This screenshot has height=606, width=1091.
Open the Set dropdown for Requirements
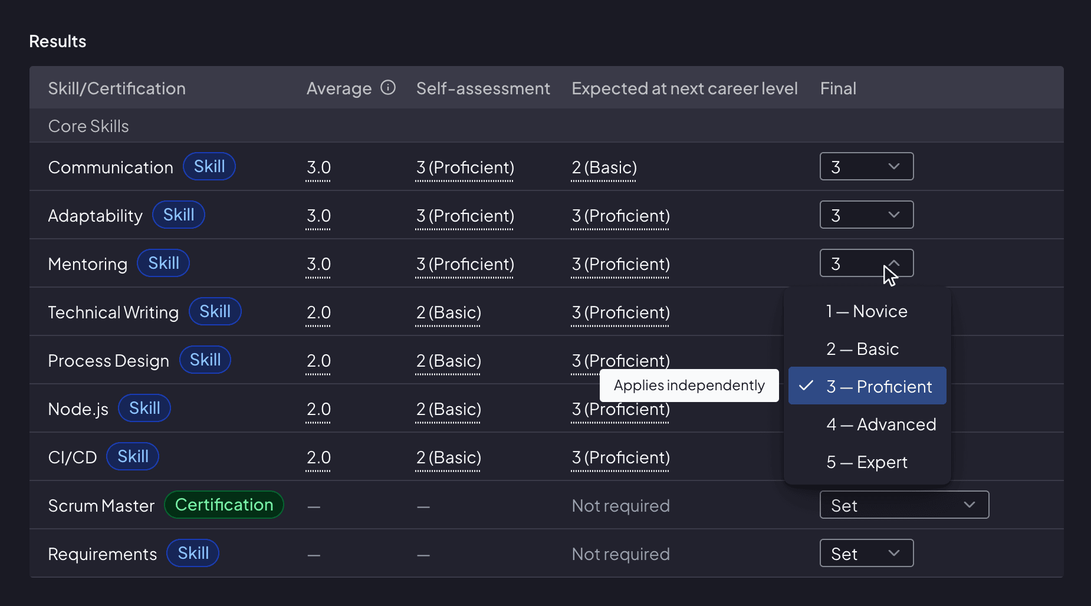pyautogui.click(x=866, y=554)
